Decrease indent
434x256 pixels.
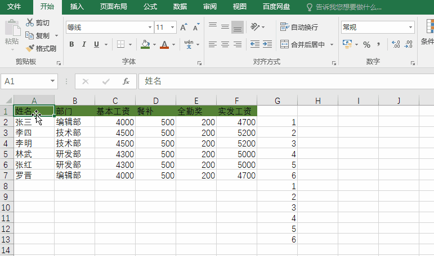click(254, 44)
